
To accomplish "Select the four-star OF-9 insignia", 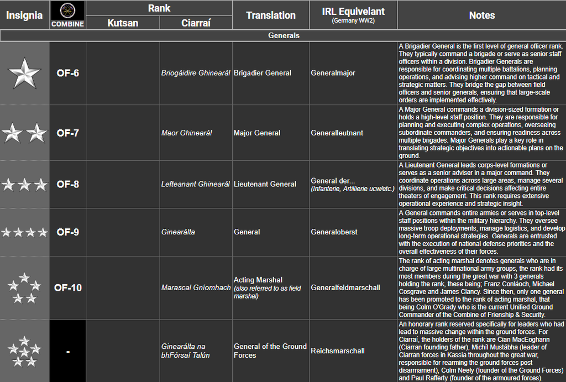I will click(x=24, y=232).
